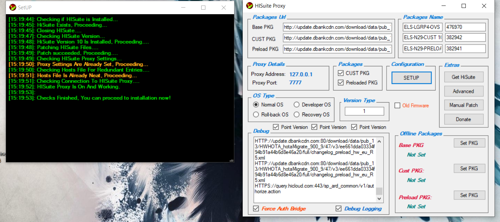
Task: Enable the Old Firmware checkbox
Action: click(x=397, y=105)
